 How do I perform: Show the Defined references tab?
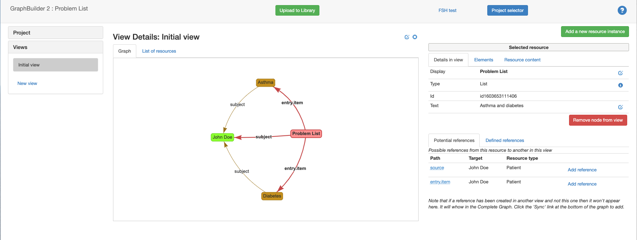(504, 141)
